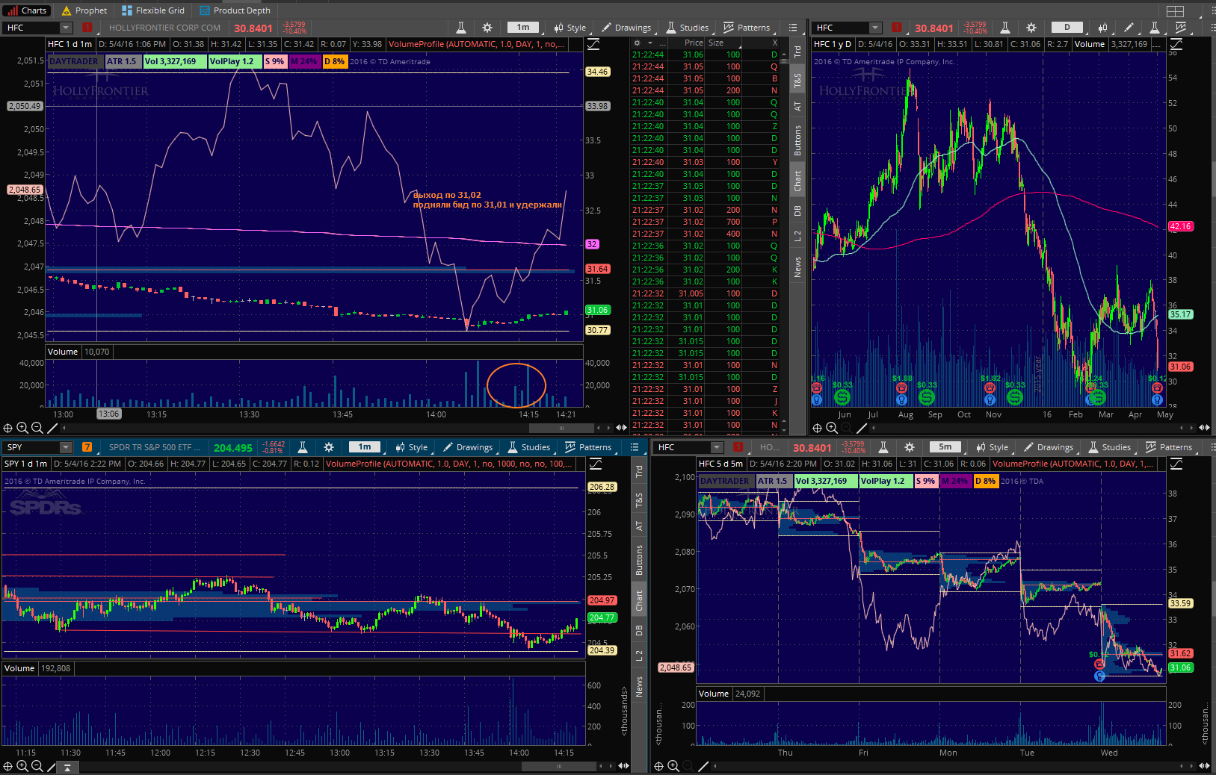Open Patterns menu on HFC 1m chart
The image size is (1216, 775).
[747, 28]
